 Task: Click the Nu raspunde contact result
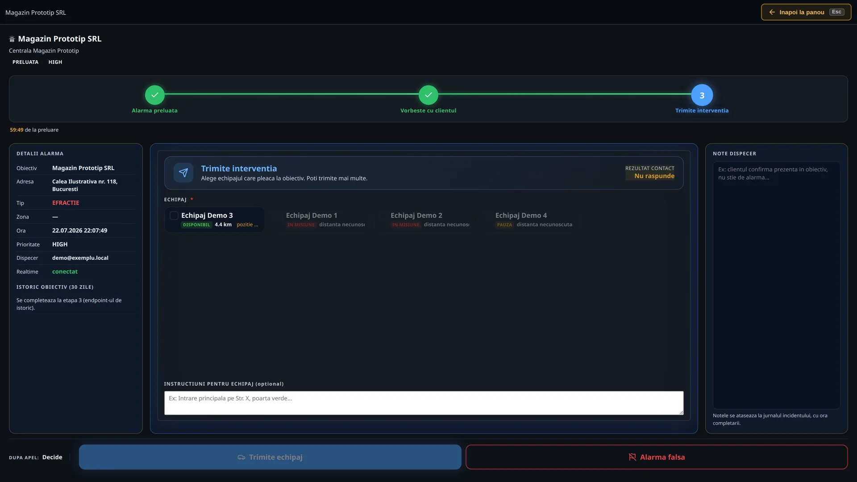pyautogui.click(x=654, y=176)
